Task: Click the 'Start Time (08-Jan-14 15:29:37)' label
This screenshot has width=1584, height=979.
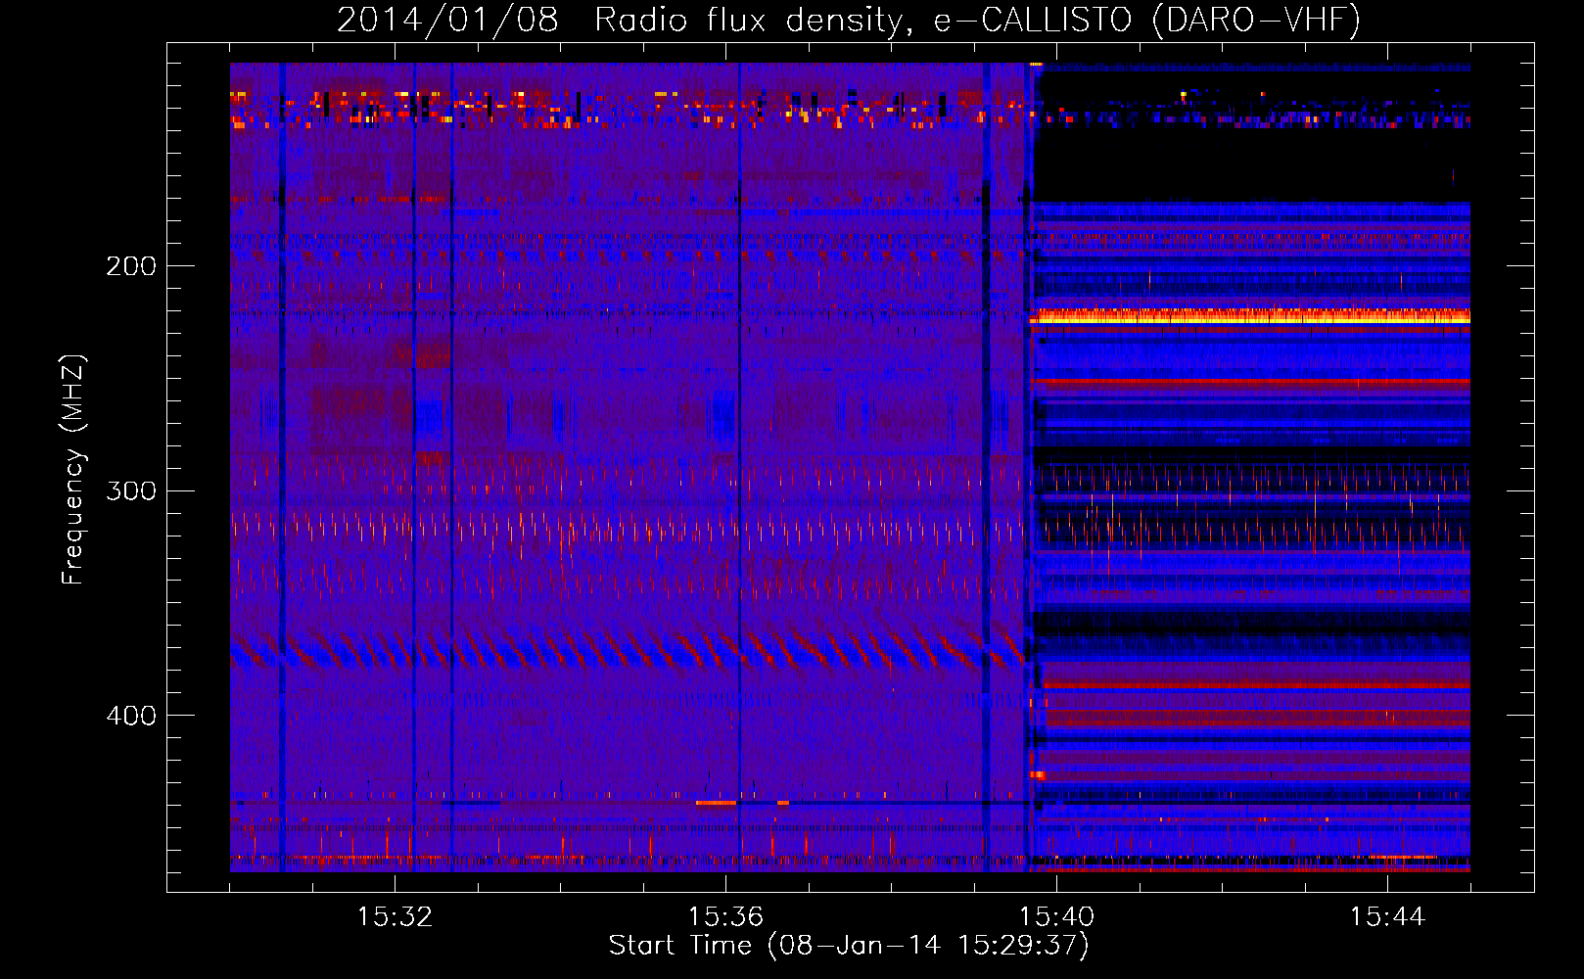Action: (849, 946)
